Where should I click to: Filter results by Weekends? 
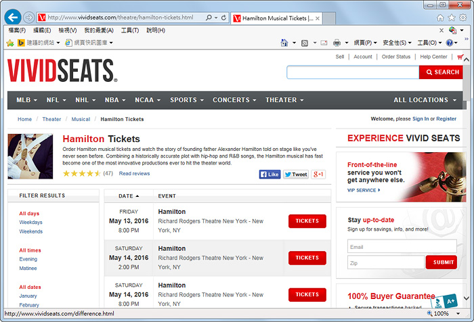(x=31, y=231)
